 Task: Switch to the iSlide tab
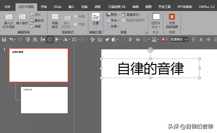(58, 7)
